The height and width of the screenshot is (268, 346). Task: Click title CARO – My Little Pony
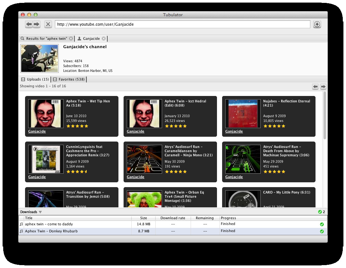pyautogui.click(x=286, y=192)
